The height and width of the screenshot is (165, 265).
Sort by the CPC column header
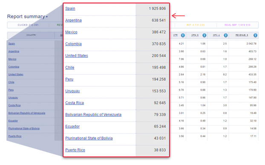pyautogui.click(x=216, y=35)
